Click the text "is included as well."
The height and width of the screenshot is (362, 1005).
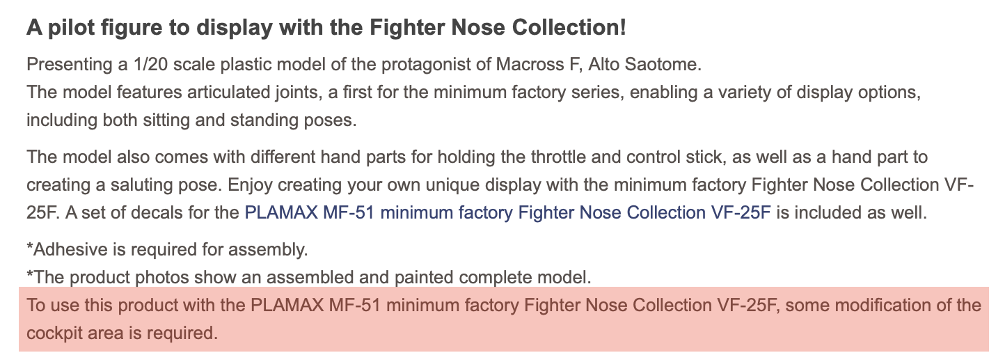[x=852, y=212]
